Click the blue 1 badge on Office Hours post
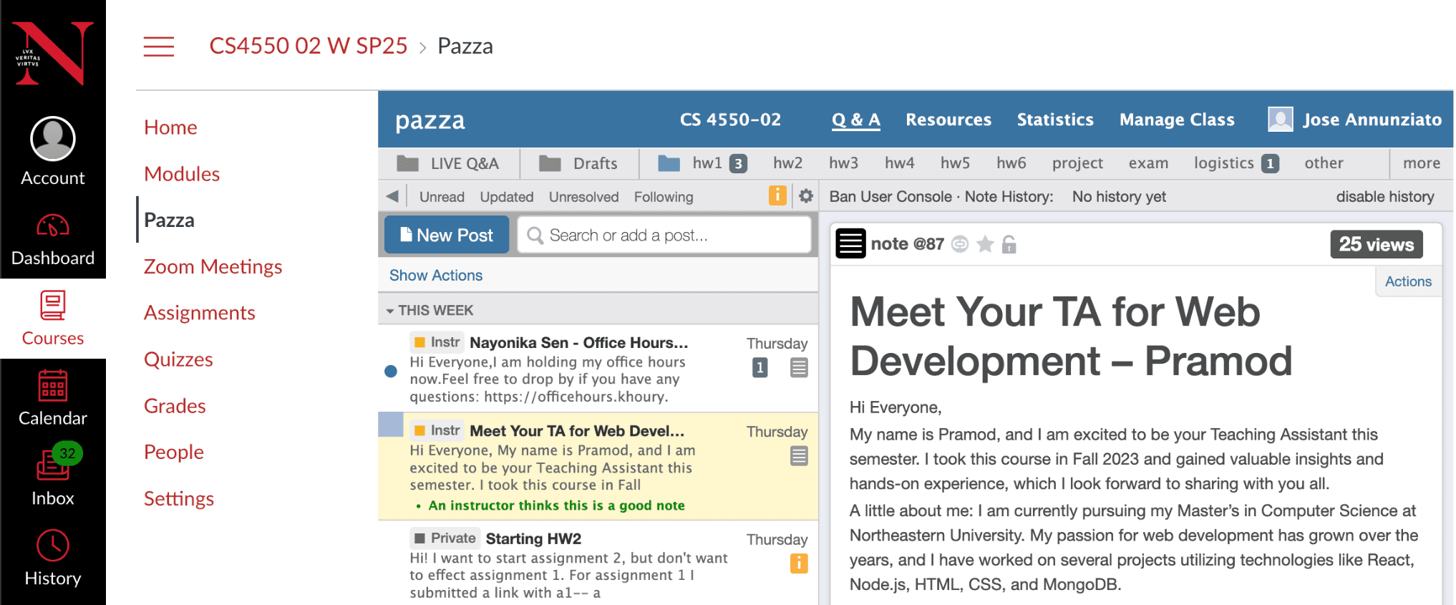1456x605 pixels. pos(759,368)
